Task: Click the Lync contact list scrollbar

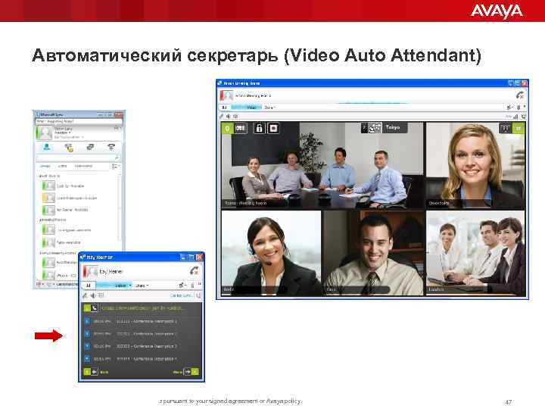Action: (120, 208)
